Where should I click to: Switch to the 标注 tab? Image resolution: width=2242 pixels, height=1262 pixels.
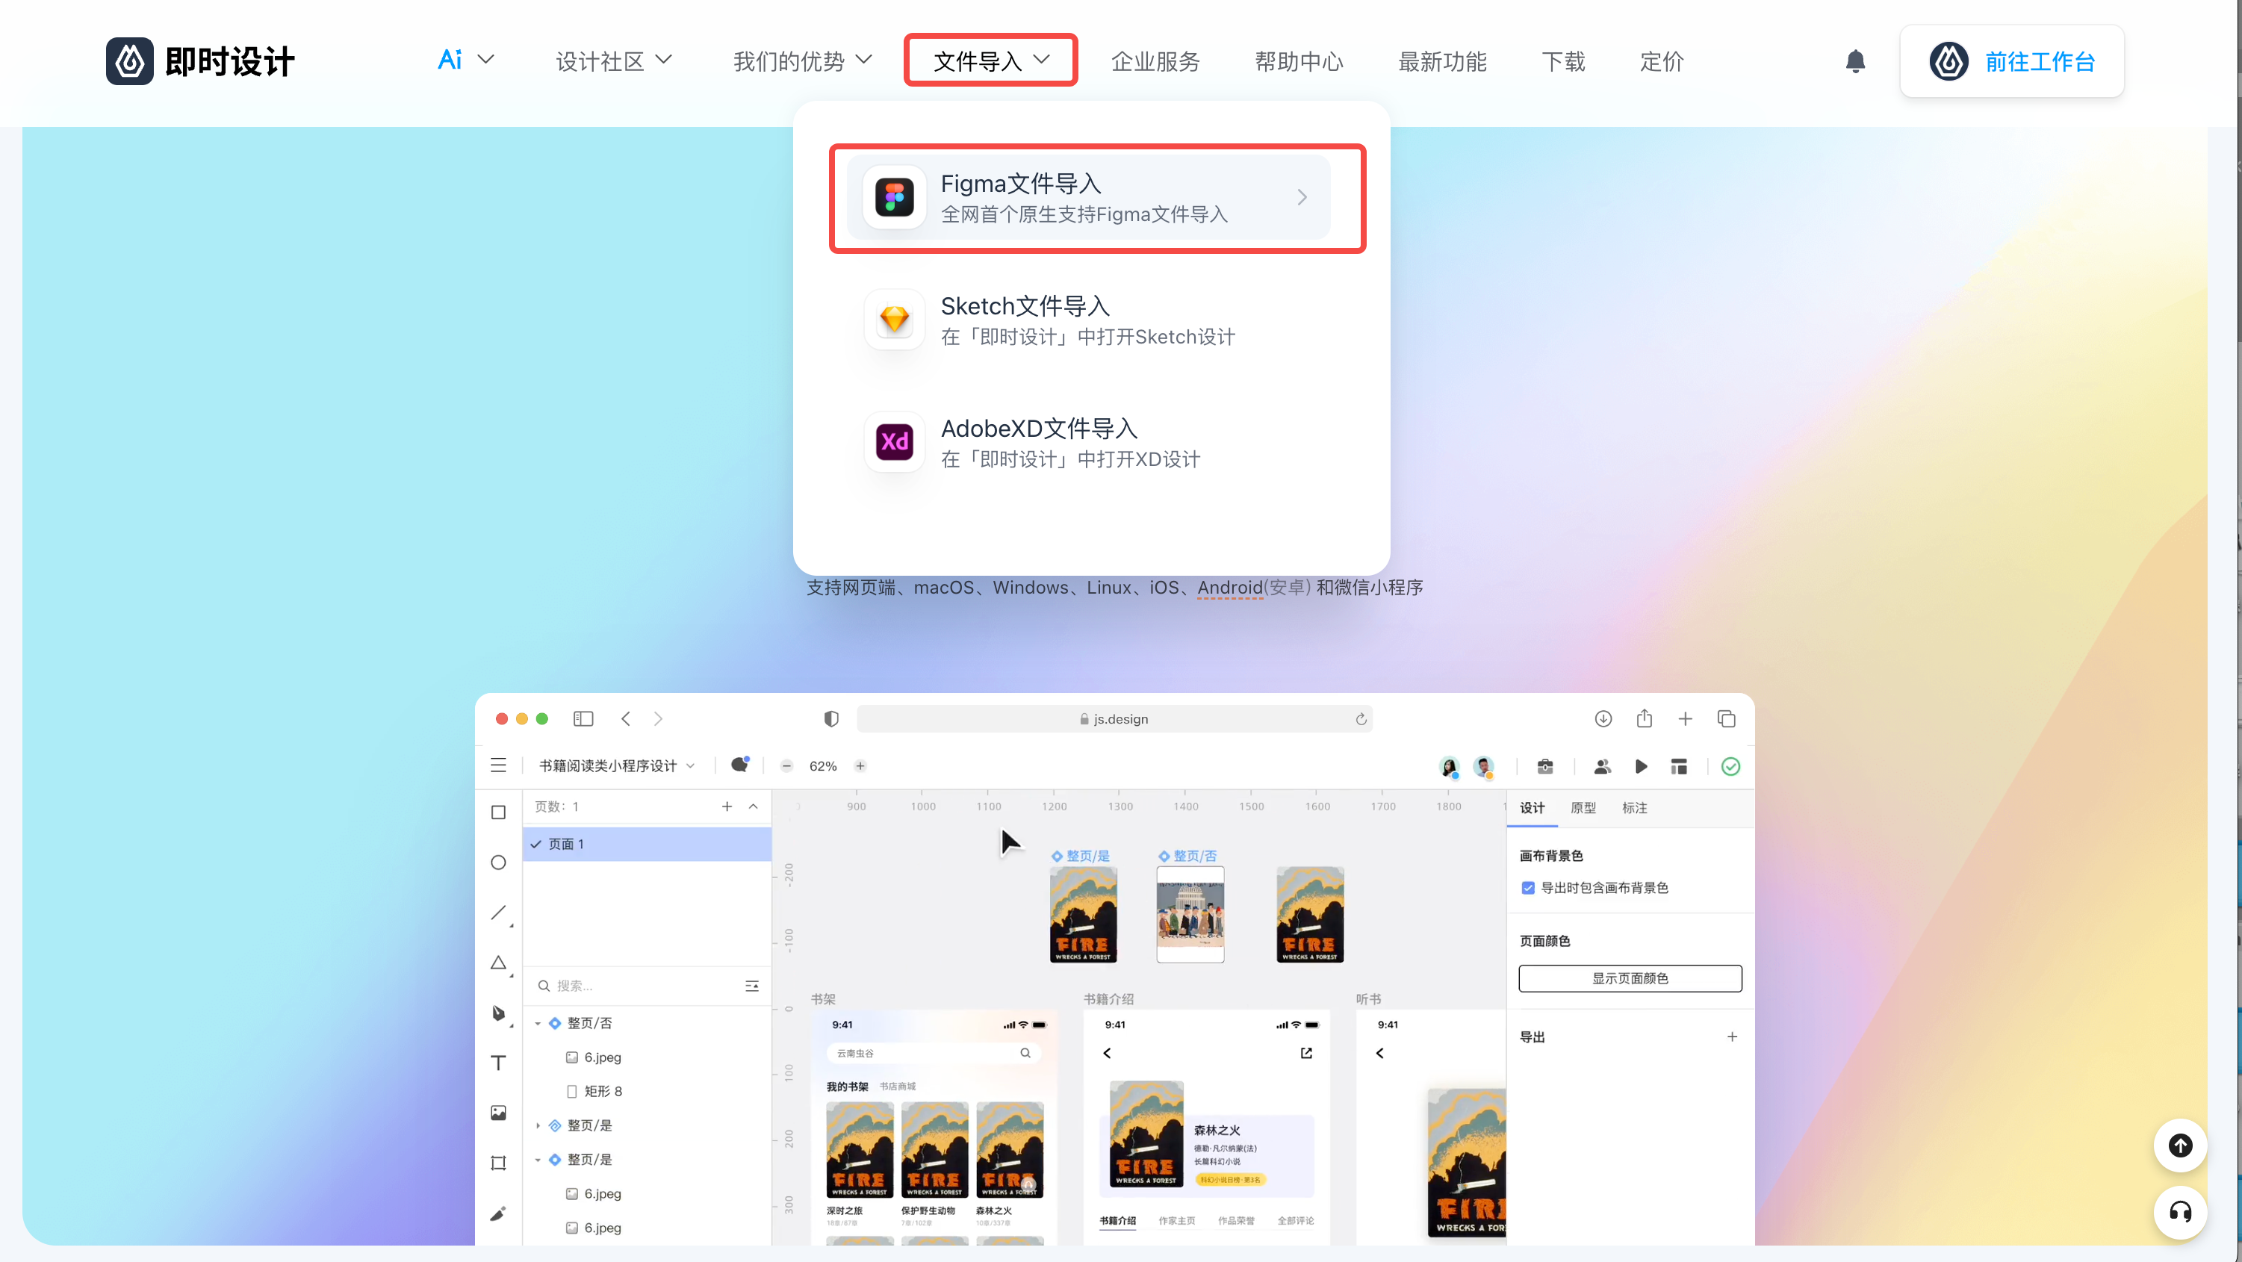[1635, 808]
